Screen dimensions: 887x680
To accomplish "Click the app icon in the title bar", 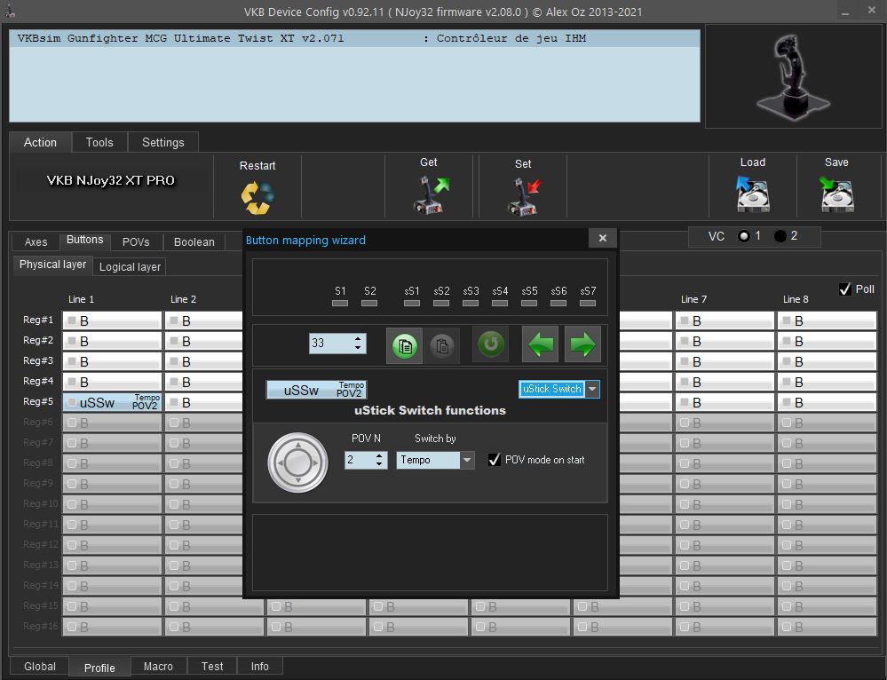I will [x=10, y=12].
